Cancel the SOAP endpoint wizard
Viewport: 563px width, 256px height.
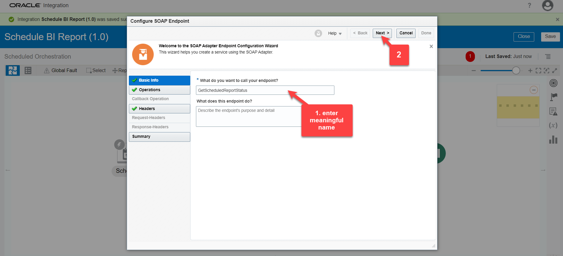[x=406, y=33]
